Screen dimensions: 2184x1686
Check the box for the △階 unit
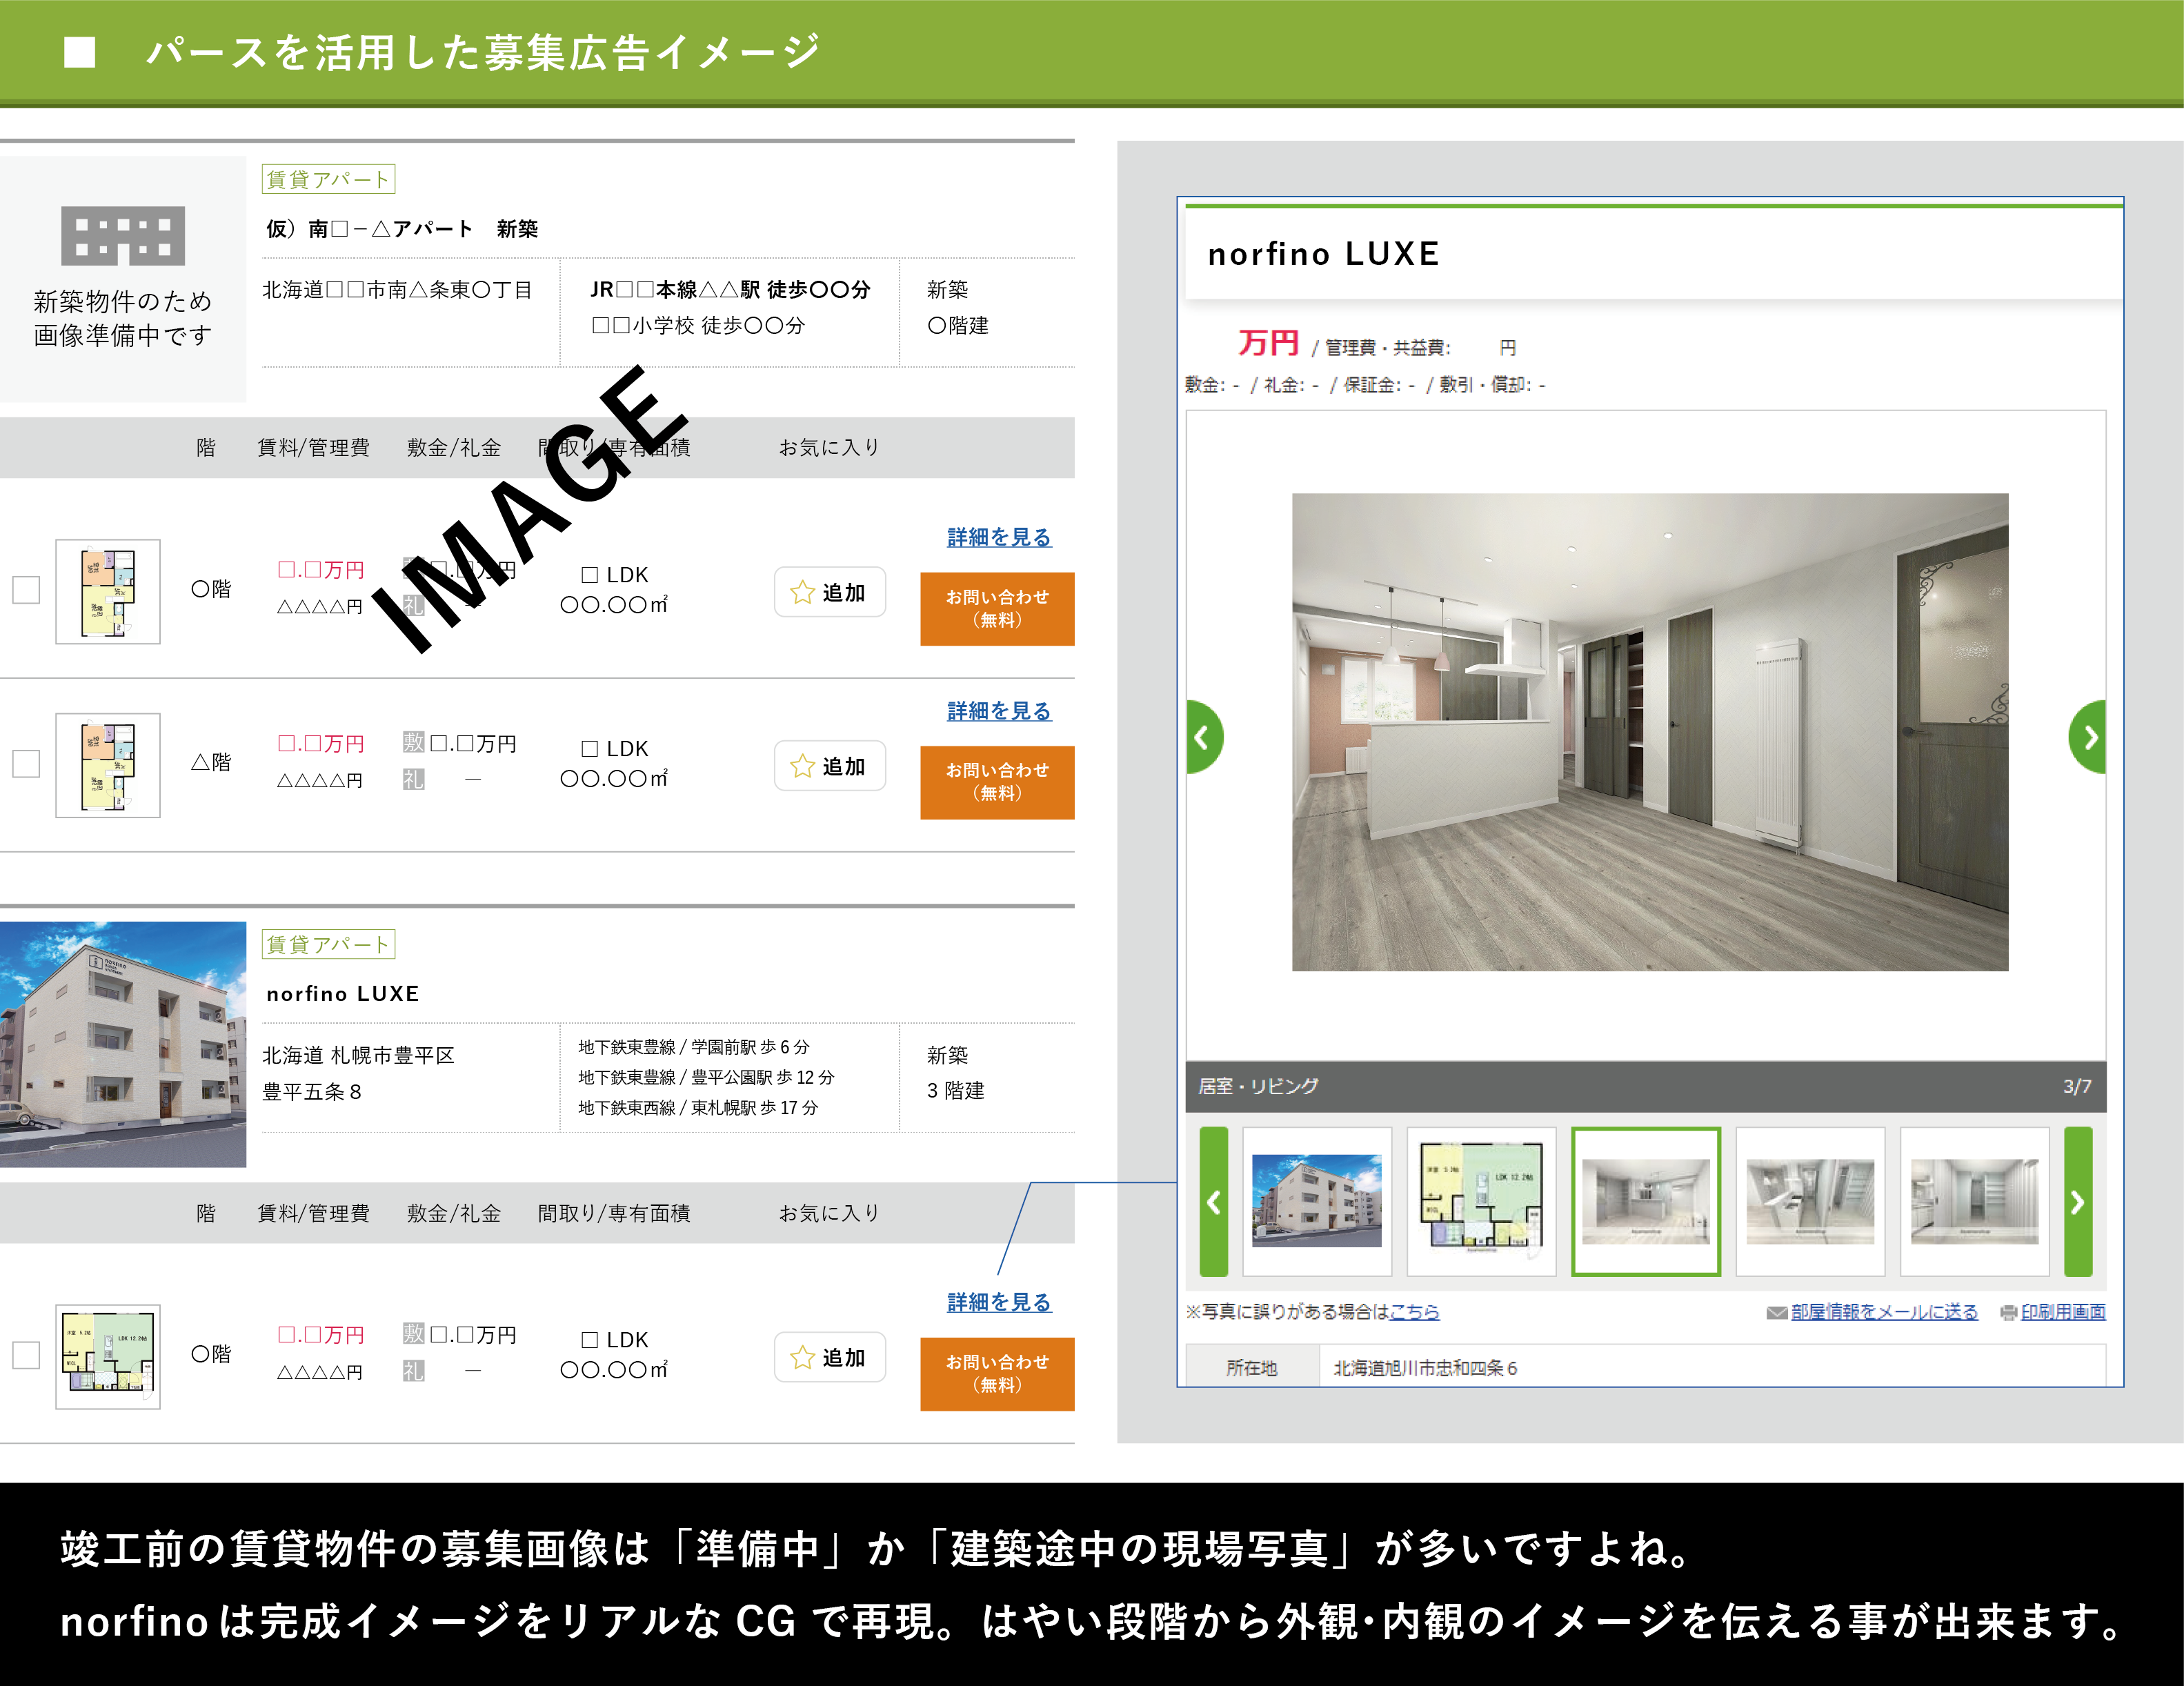click(26, 764)
